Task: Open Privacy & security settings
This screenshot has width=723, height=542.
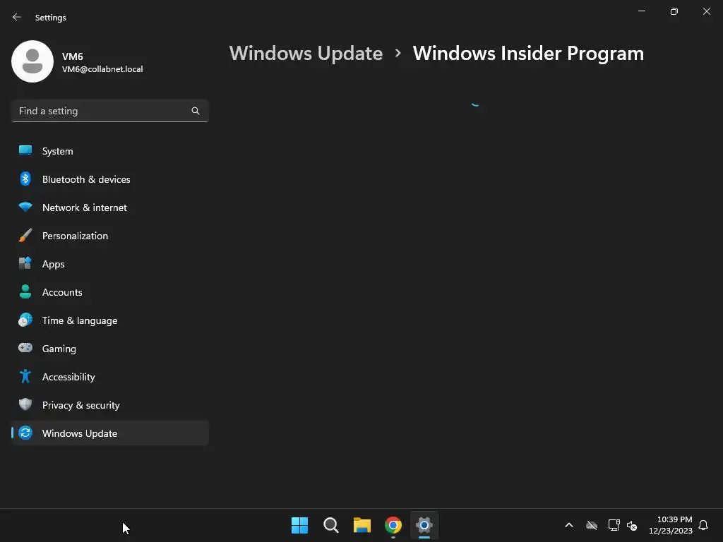Action: 109,405
